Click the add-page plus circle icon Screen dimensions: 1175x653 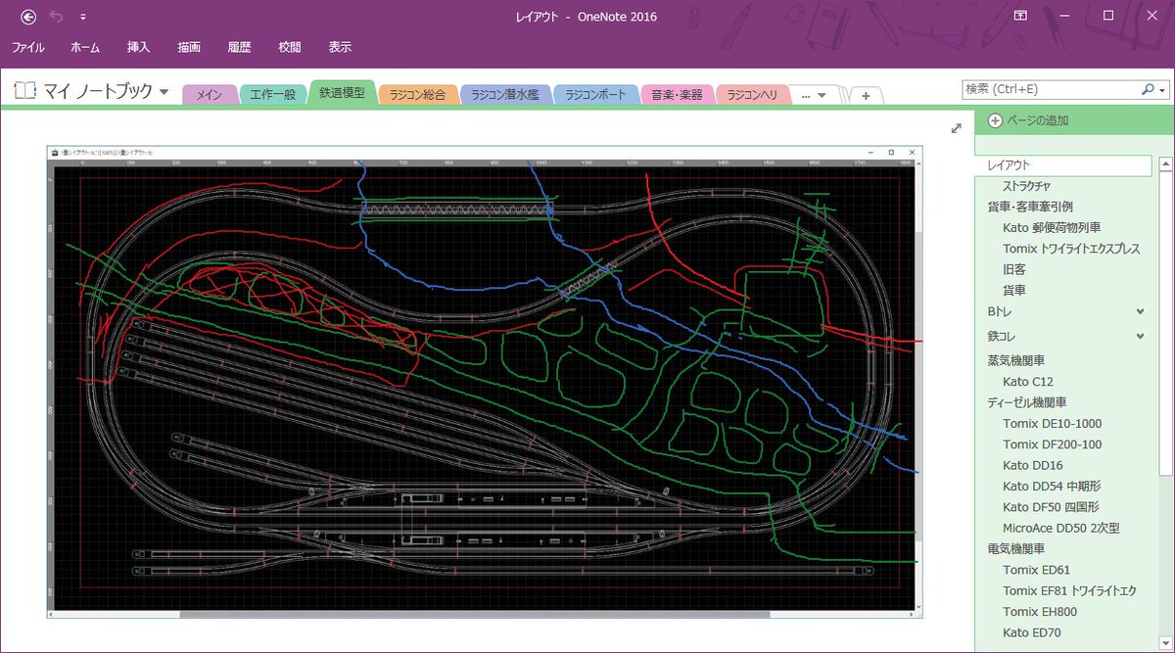pyautogui.click(x=995, y=120)
